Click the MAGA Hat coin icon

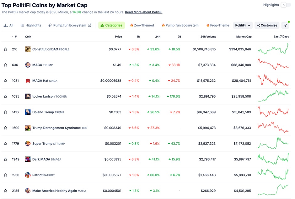28,81
